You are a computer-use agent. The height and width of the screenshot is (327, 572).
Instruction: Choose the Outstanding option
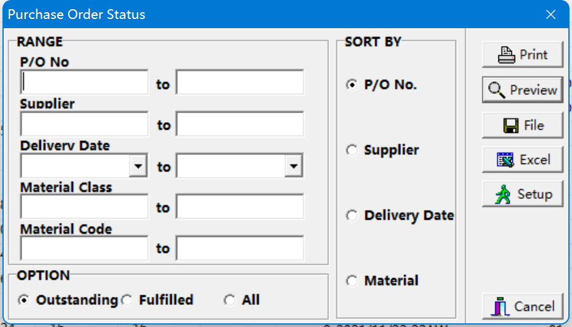[x=24, y=300]
